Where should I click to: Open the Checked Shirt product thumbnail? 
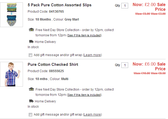(x=12, y=74)
